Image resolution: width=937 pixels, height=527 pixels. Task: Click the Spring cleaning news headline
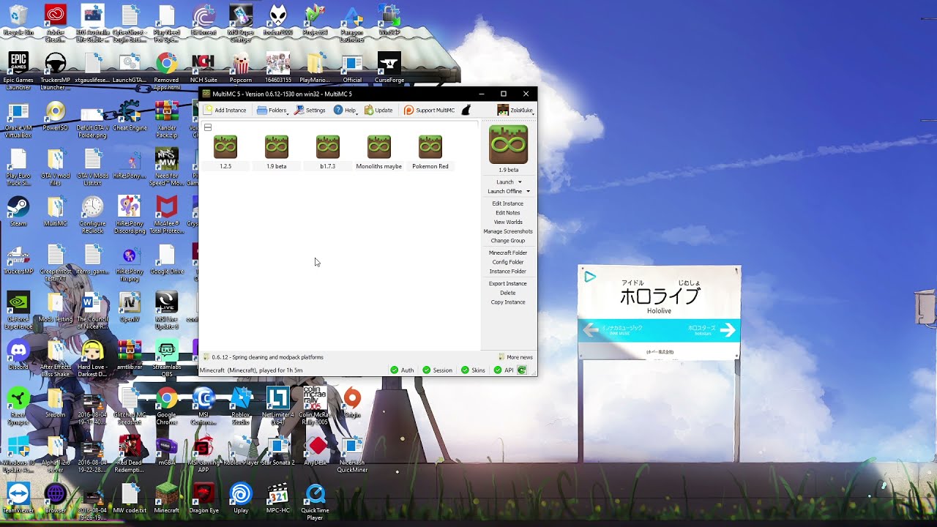pyautogui.click(x=267, y=357)
